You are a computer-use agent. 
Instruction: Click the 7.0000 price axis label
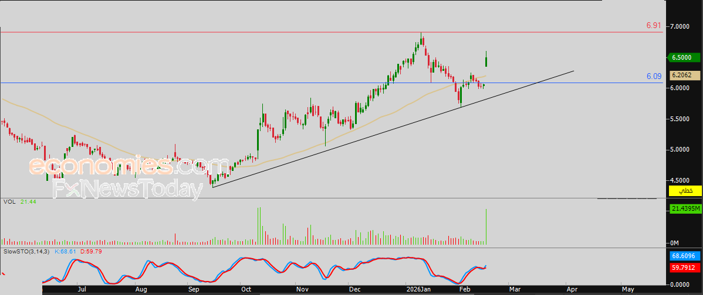point(679,27)
